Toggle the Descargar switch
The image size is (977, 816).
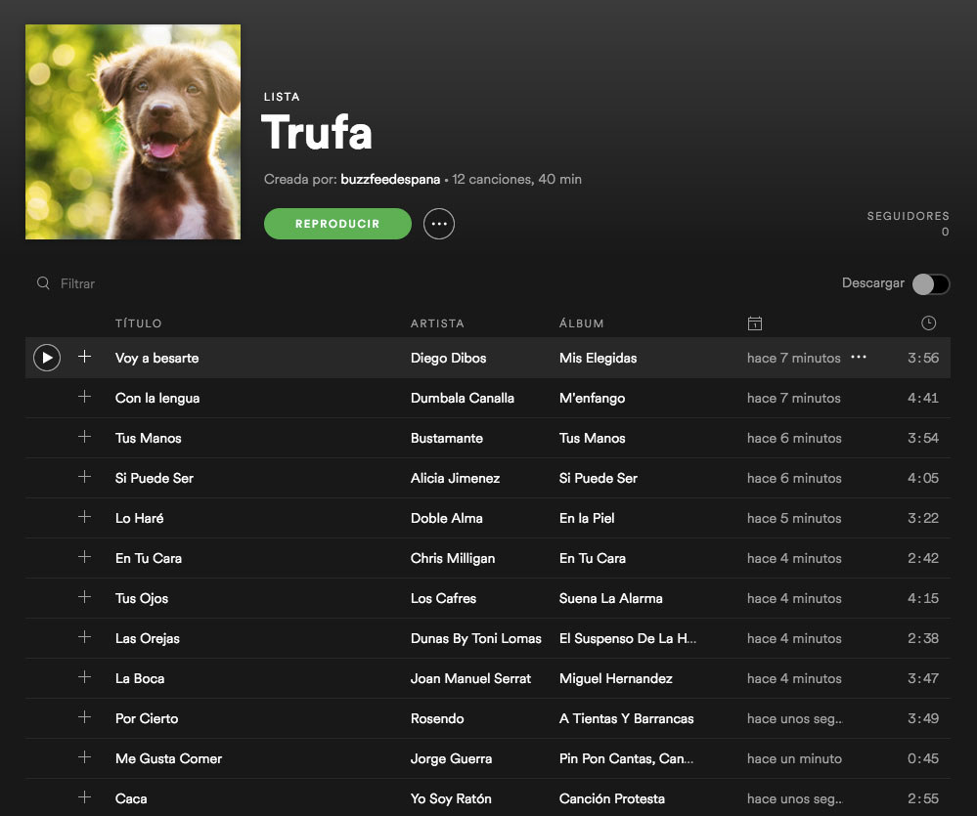[x=931, y=283]
